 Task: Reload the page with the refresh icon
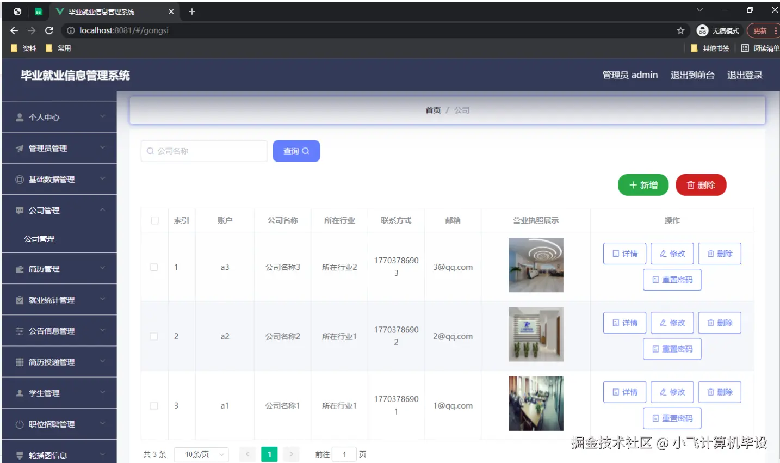[49, 30]
